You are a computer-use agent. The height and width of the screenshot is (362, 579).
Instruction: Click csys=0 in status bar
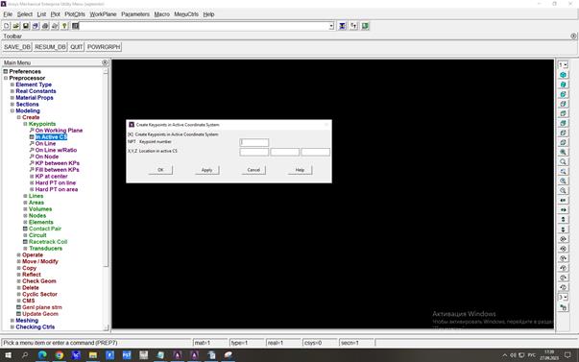point(320,343)
